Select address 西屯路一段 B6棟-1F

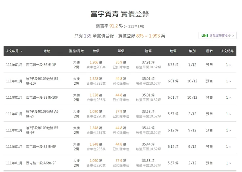(x=41, y=65)
